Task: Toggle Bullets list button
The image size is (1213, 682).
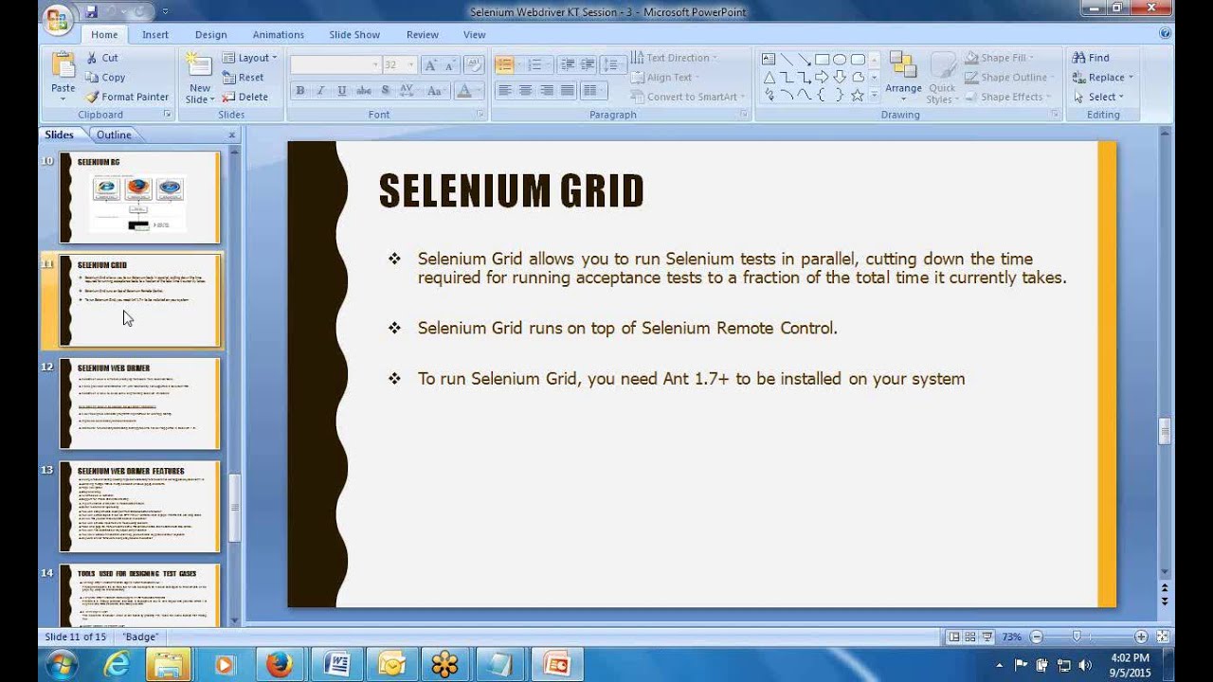Action: pyautogui.click(x=506, y=64)
